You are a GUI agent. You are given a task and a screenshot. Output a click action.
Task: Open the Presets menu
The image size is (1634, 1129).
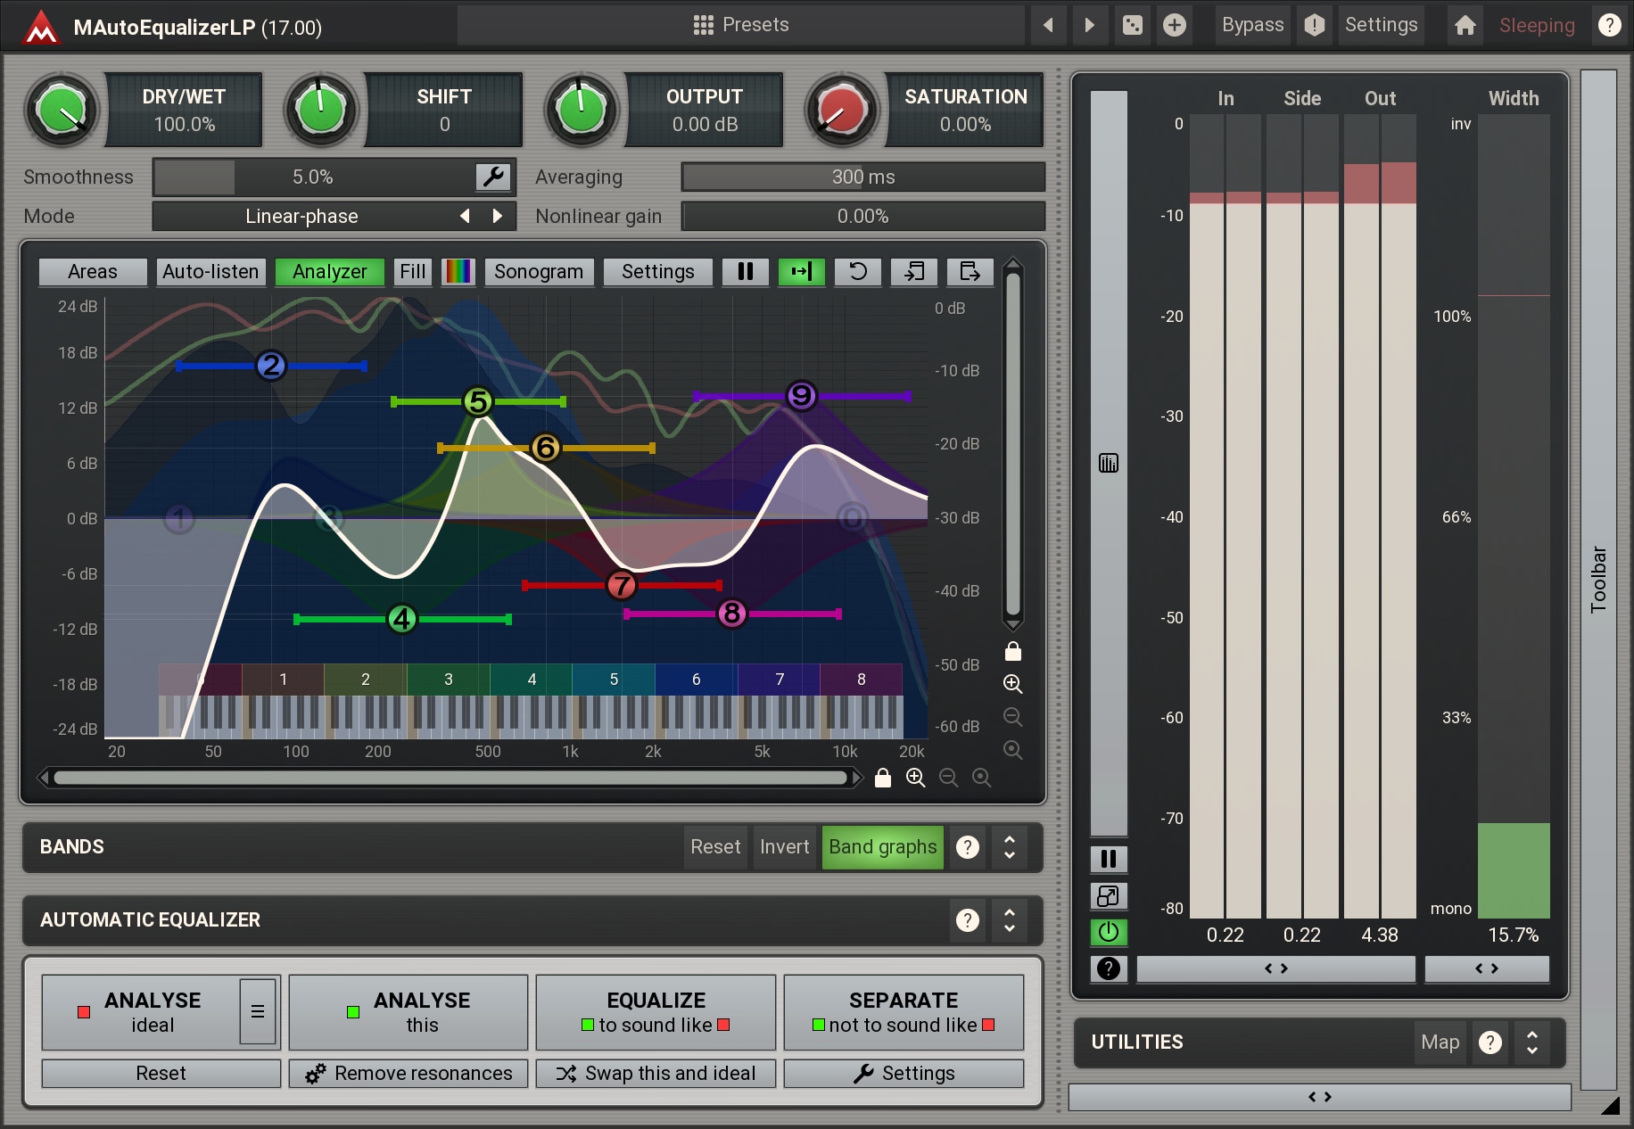point(741,25)
